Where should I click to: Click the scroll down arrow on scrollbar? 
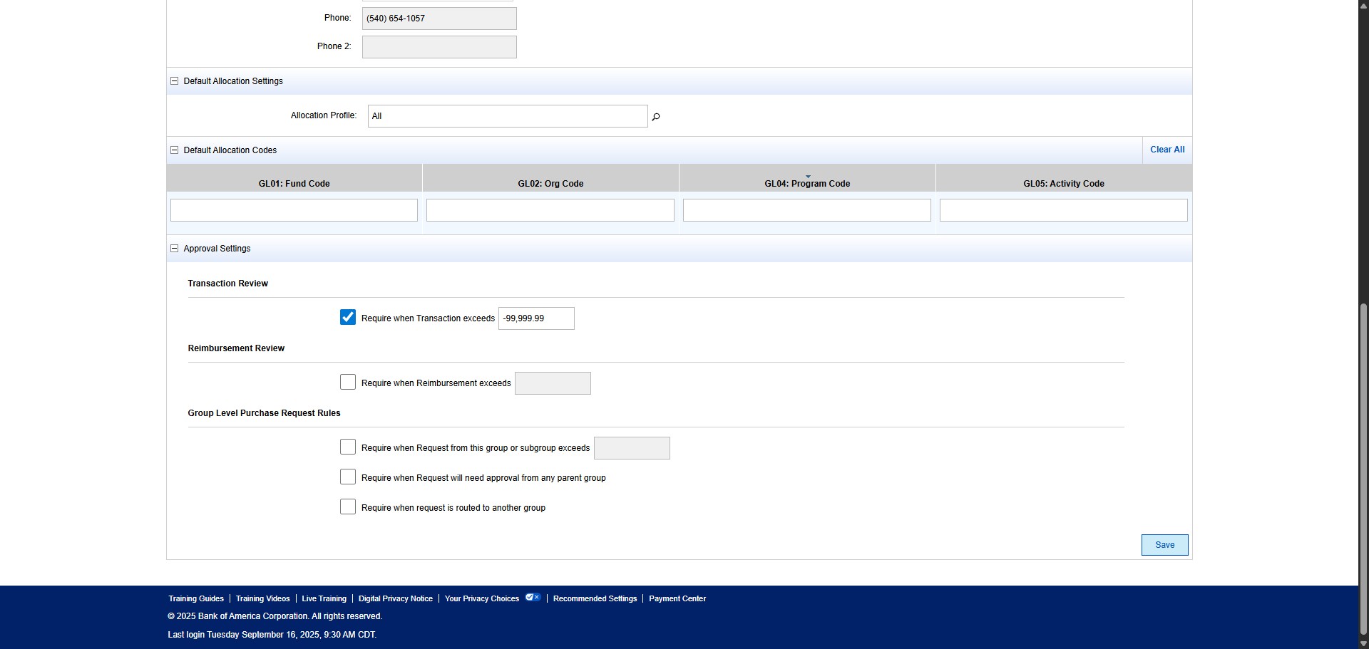[1363, 643]
